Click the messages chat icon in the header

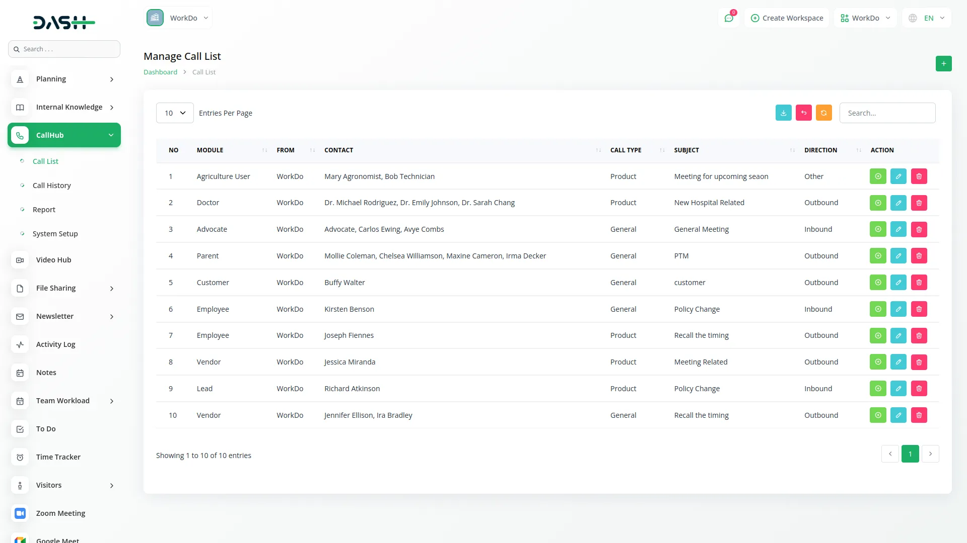729,18
